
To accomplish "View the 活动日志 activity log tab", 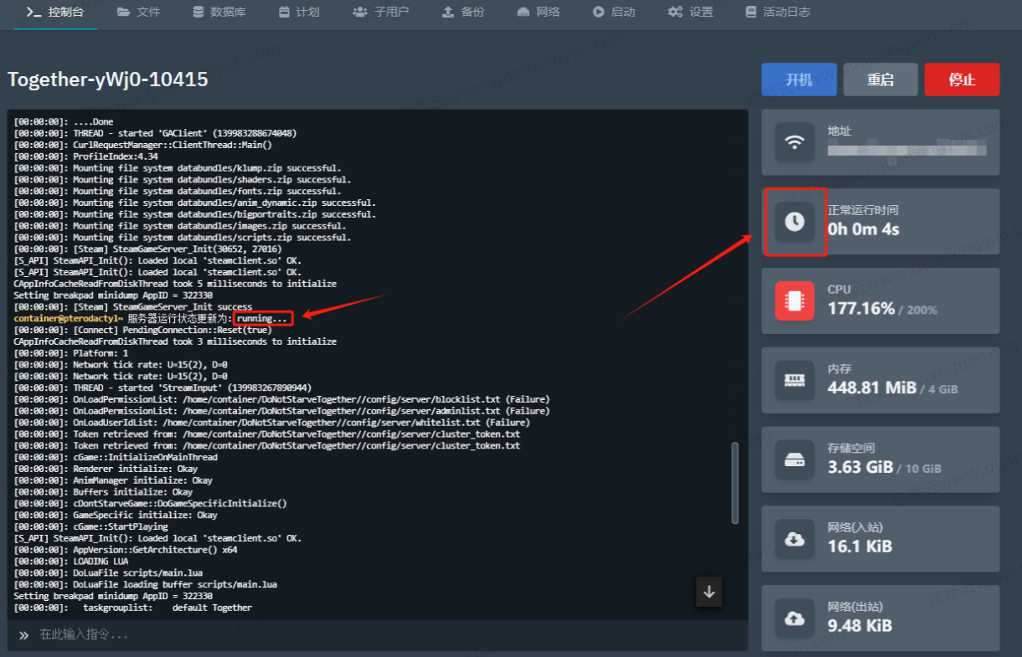I will click(777, 13).
